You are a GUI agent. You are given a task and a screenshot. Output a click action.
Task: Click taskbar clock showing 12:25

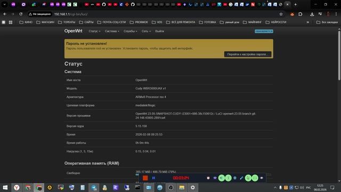320,187
